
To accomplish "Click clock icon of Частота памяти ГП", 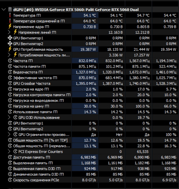I will pyautogui.click(x=10, y=66).
